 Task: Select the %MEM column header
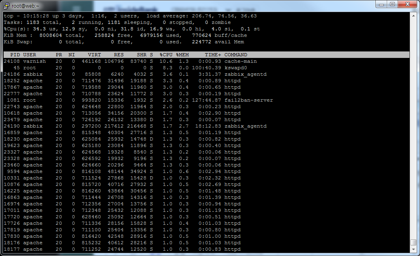point(182,55)
